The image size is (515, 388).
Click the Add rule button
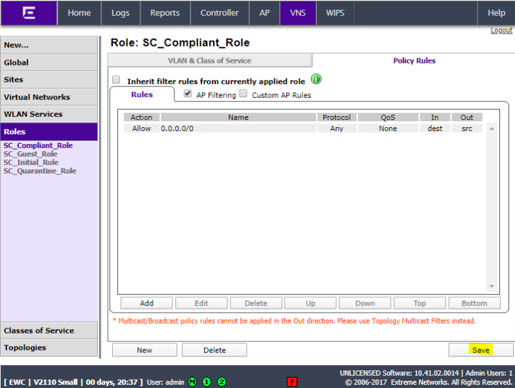146,303
